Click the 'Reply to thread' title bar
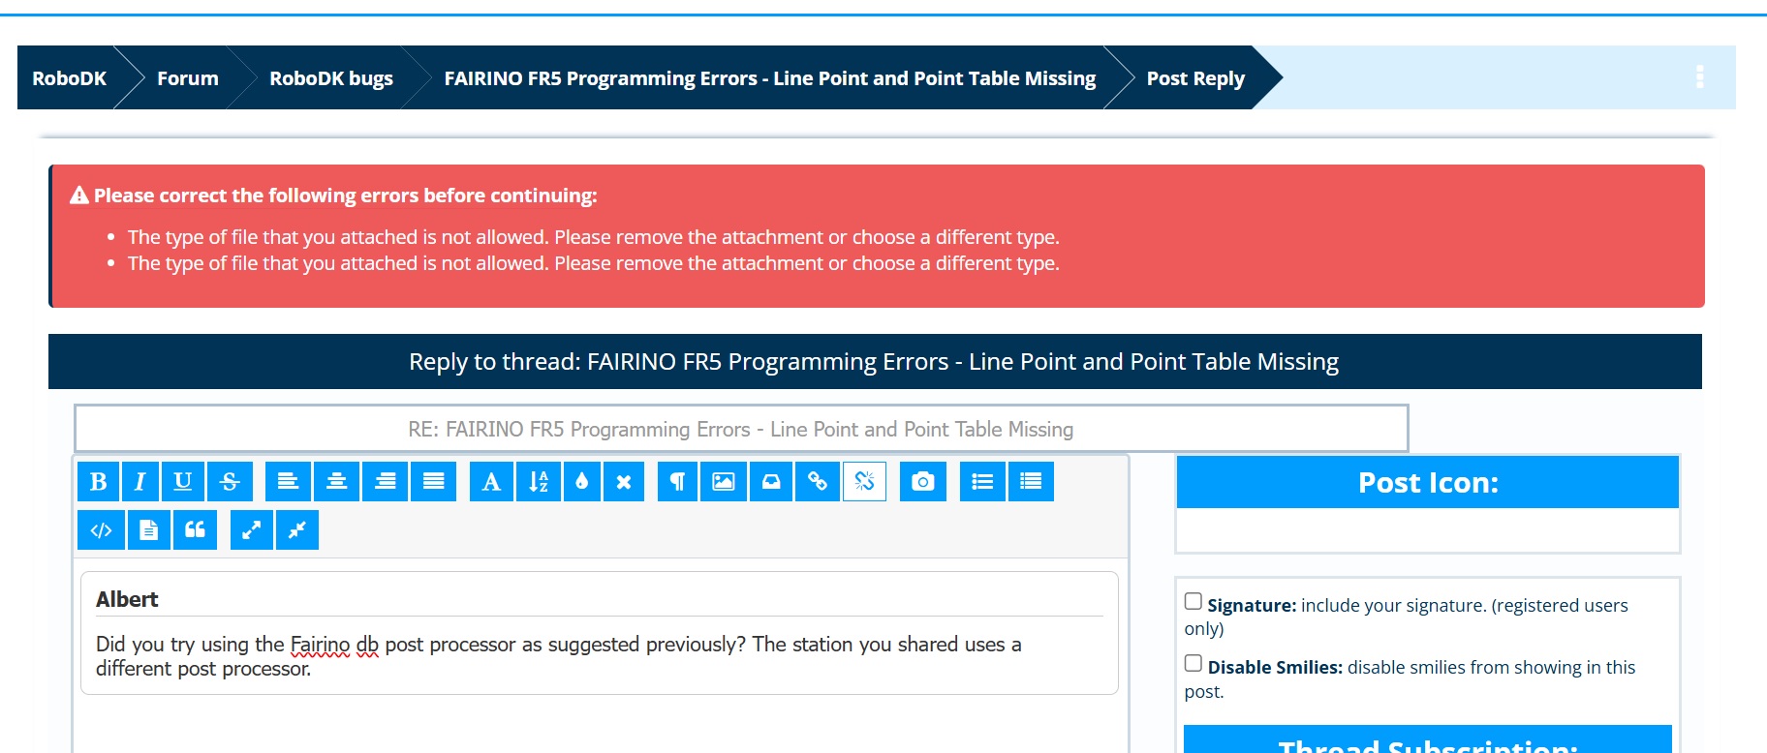The height and width of the screenshot is (753, 1767). tap(875, 362)
